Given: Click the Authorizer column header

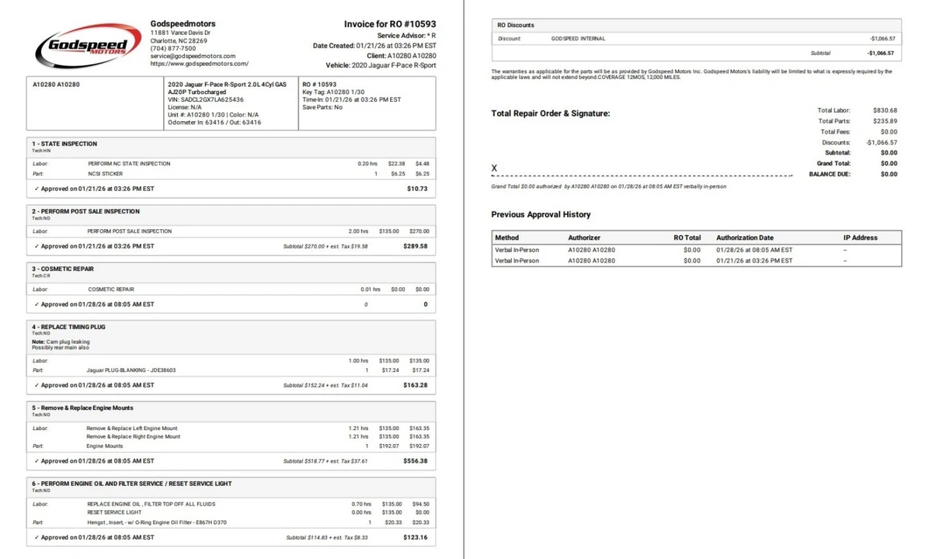Looking at the screenshot, I should point(584,238).
